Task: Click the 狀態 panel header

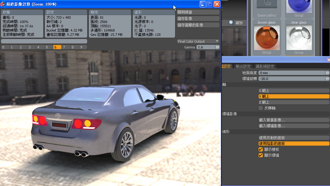Action: 22,12
